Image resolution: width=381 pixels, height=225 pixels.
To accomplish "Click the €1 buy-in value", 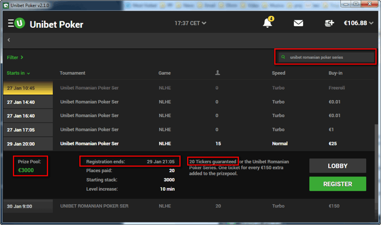I will pyautogui.click(x=331, y=130).
